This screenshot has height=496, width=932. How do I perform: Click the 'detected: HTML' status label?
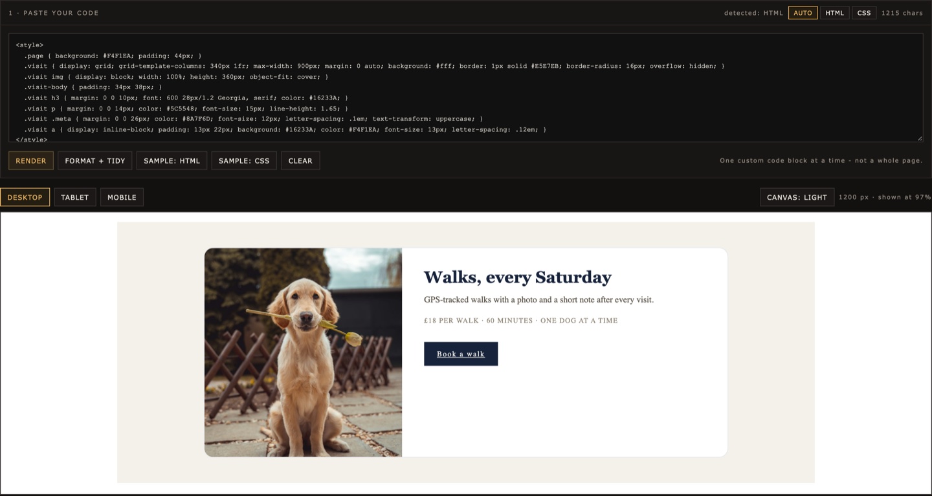point(753,13)
